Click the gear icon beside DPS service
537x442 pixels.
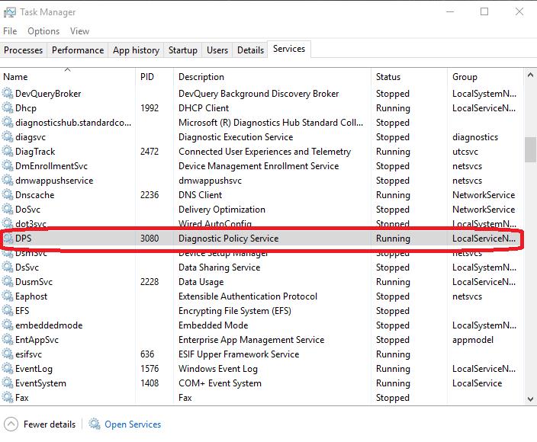coord(8,238)
